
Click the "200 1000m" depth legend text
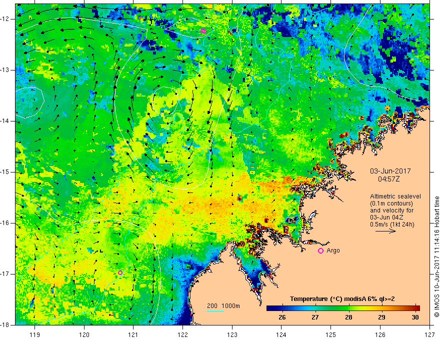223,306
